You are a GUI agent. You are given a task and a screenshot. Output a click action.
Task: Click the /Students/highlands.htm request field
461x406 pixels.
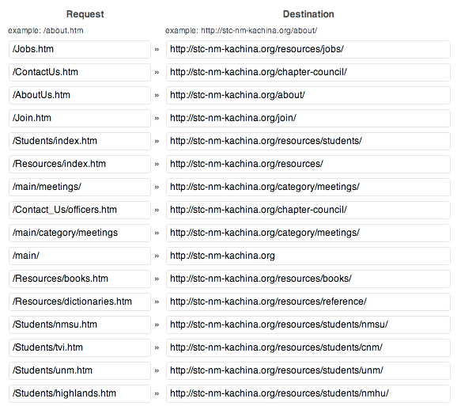[80, 393]
